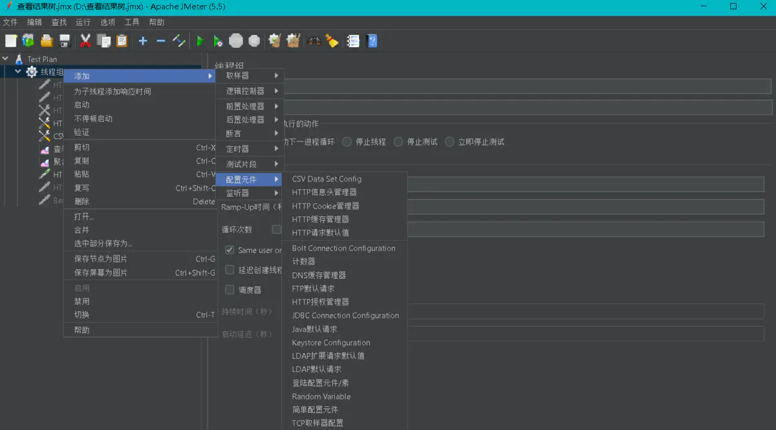Click the Test Plan flask icon
The image size is (776, 430).
click(19, 59)
